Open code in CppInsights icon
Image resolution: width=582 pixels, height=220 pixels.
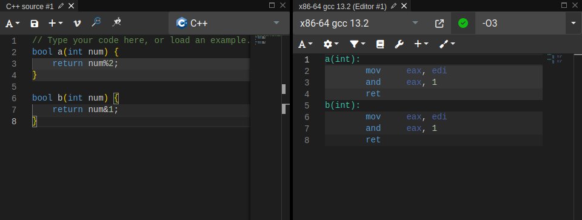(x=96, y=22)
